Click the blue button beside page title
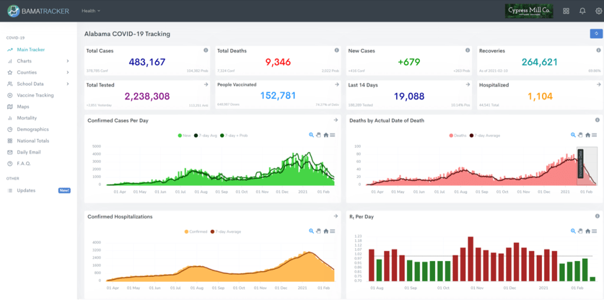Viewport: 604px width, 300px height. point(596,34)
